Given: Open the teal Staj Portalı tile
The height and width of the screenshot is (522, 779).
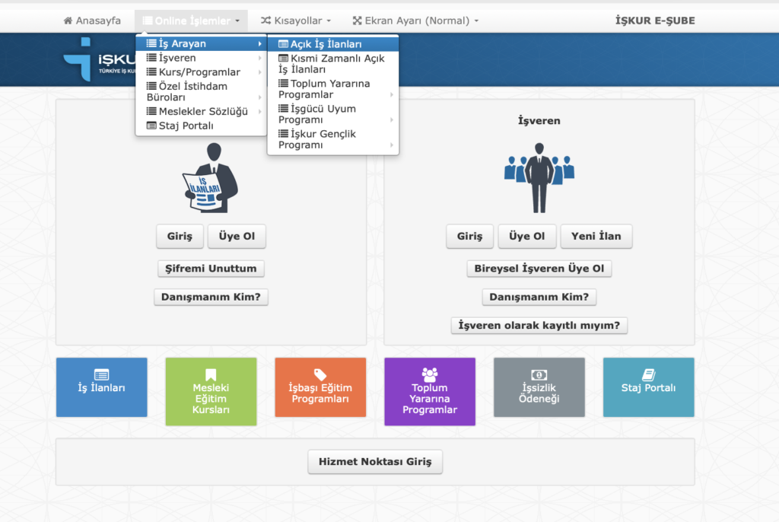Looking at the screenshot, I should click(648, 387).
